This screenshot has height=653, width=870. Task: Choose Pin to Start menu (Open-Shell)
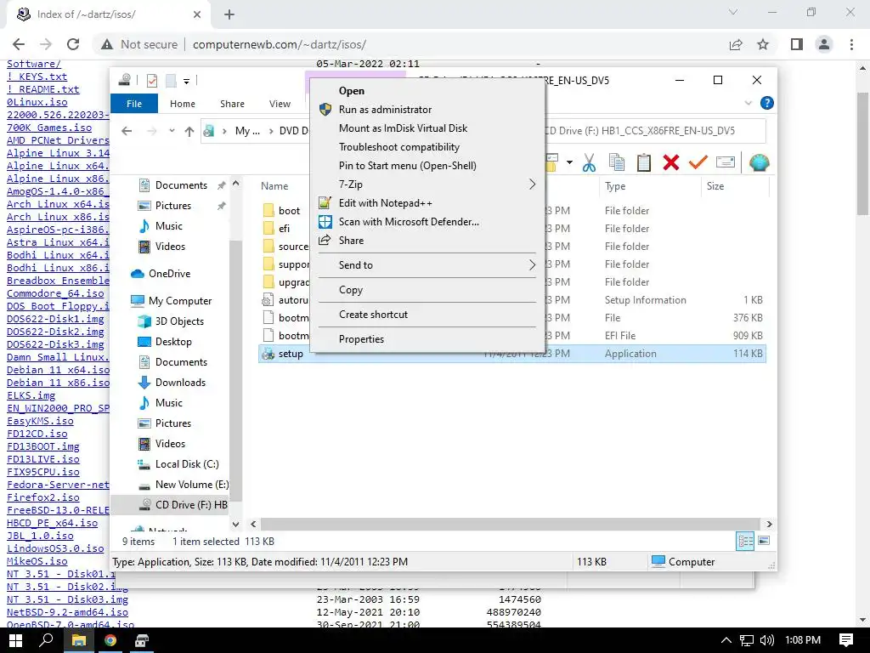pyautogui.click(x=427, y=166)
